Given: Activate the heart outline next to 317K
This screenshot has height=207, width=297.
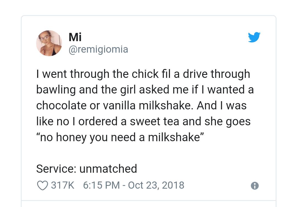Looking at the screenshot, I should 43,185.
